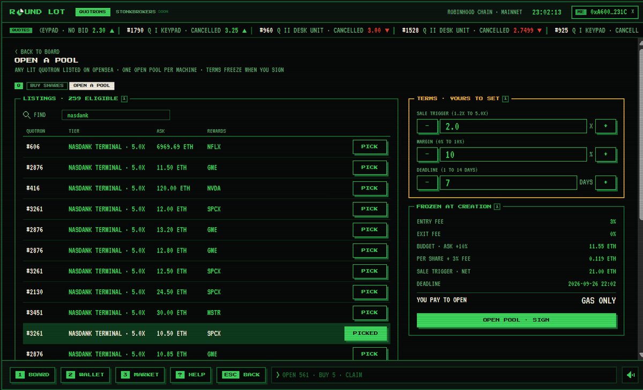Click the Ask column header

(x=161, y=131)
